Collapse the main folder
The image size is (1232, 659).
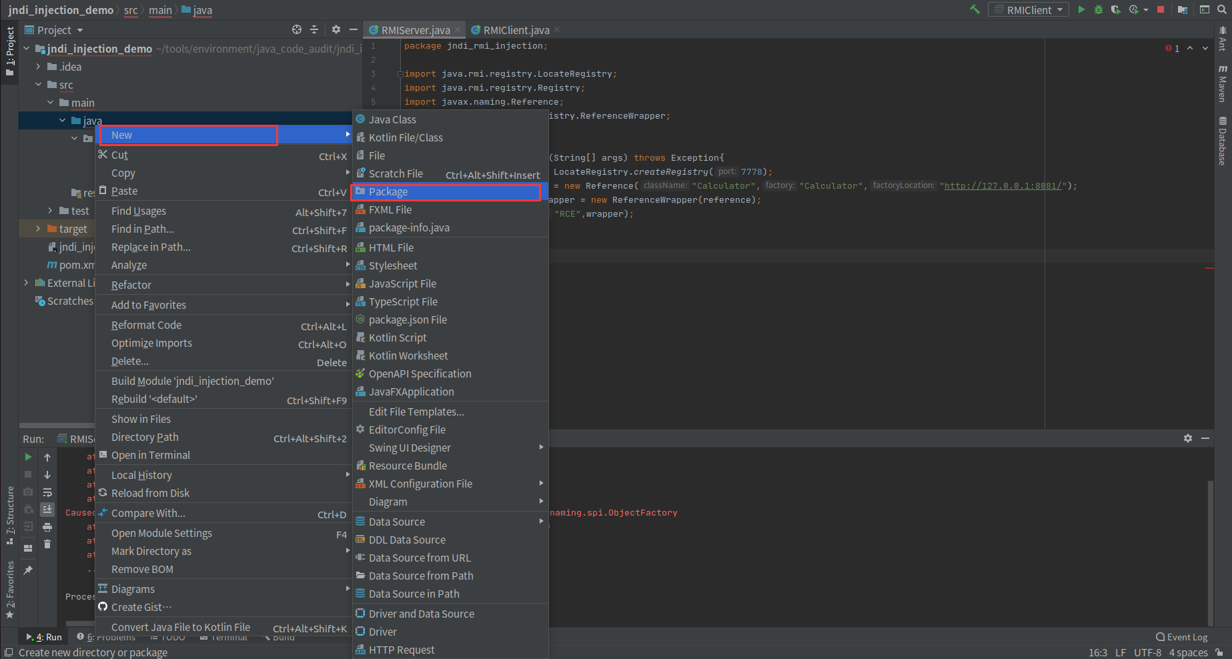[50, 102]
